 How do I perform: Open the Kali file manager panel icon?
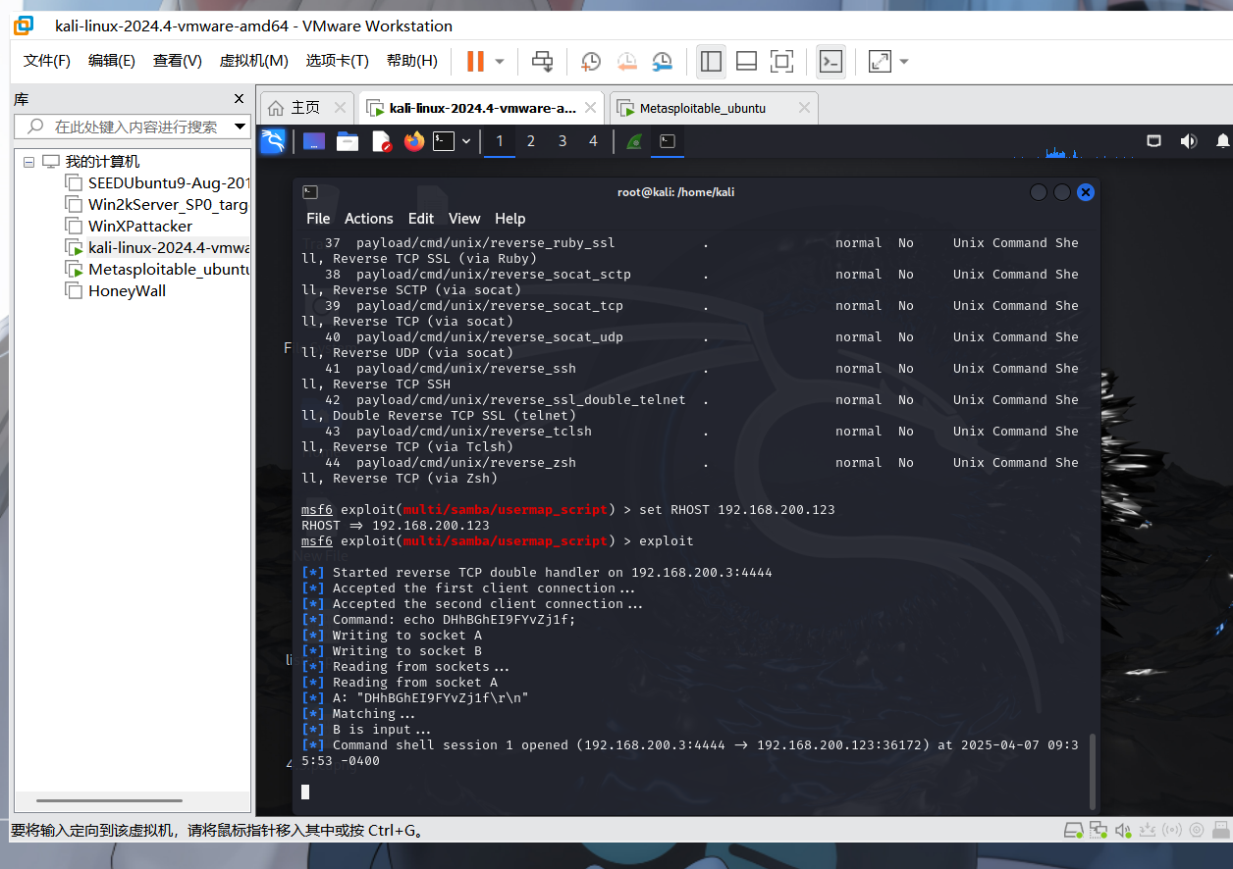tap(348, 141)
